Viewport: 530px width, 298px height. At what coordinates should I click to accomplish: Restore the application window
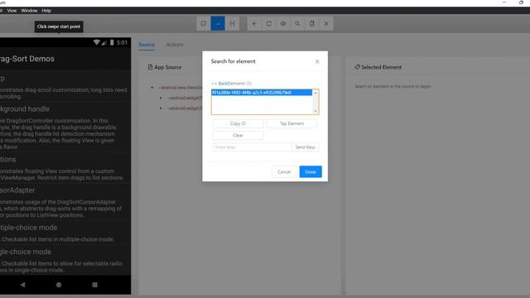point(521,2)
